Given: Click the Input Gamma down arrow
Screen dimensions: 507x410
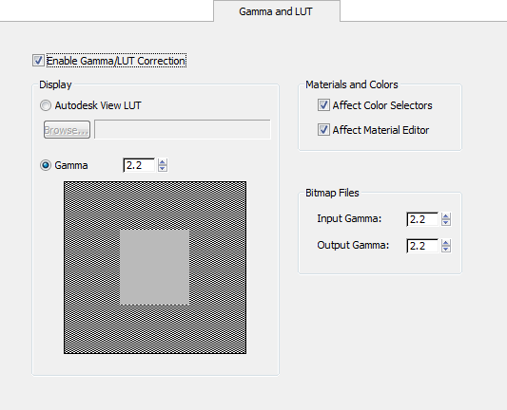Looking at the screenshot, I should click(446, 223).
